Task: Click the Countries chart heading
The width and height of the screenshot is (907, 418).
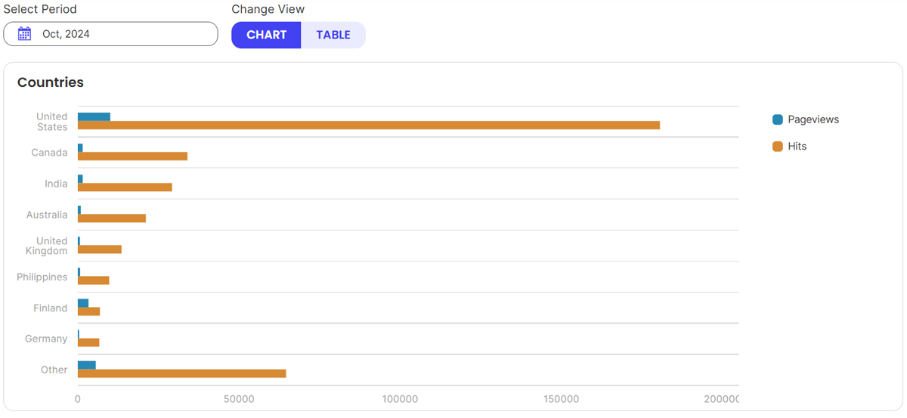Action: (51, 82)
